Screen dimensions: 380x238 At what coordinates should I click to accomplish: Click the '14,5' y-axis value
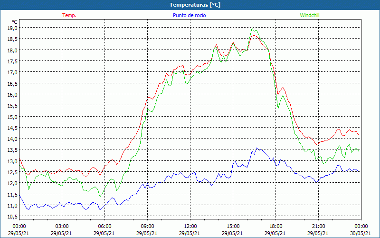pyautogui.click(x=12, y=128)
